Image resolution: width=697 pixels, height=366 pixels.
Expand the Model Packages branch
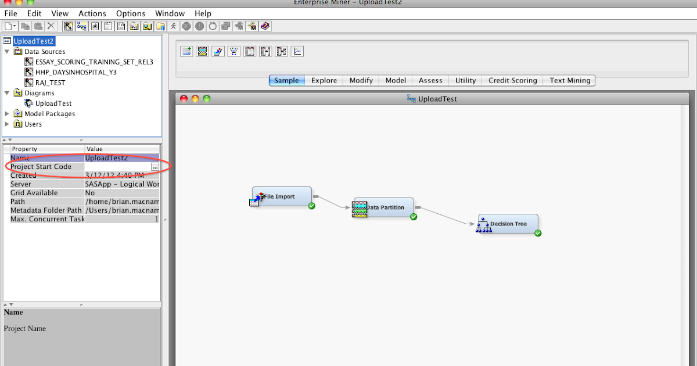coord(7,114)
